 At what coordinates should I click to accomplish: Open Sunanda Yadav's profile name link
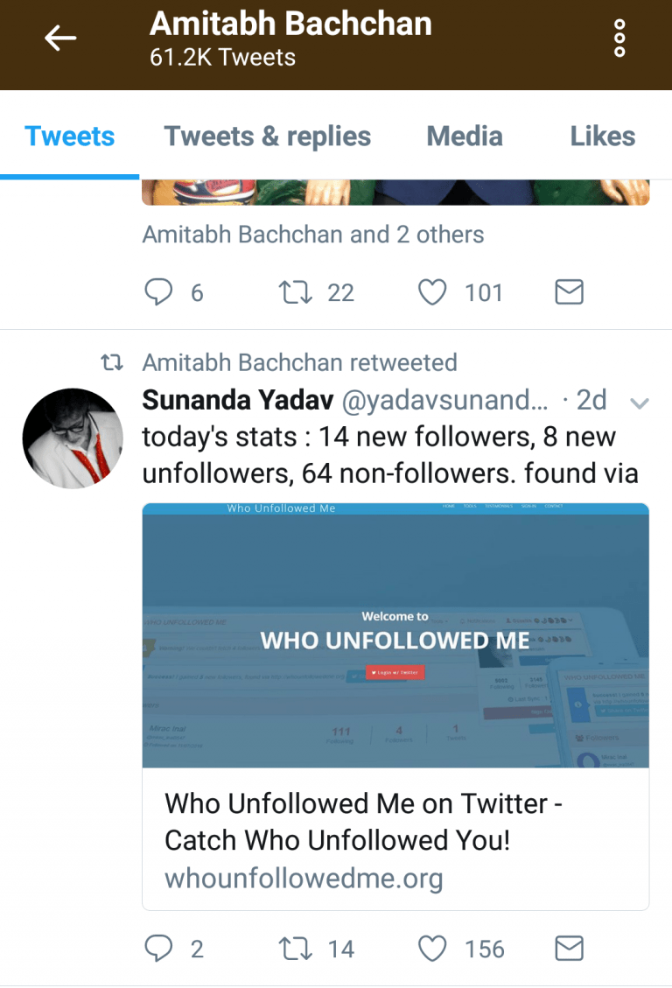(x=237, y=400)
